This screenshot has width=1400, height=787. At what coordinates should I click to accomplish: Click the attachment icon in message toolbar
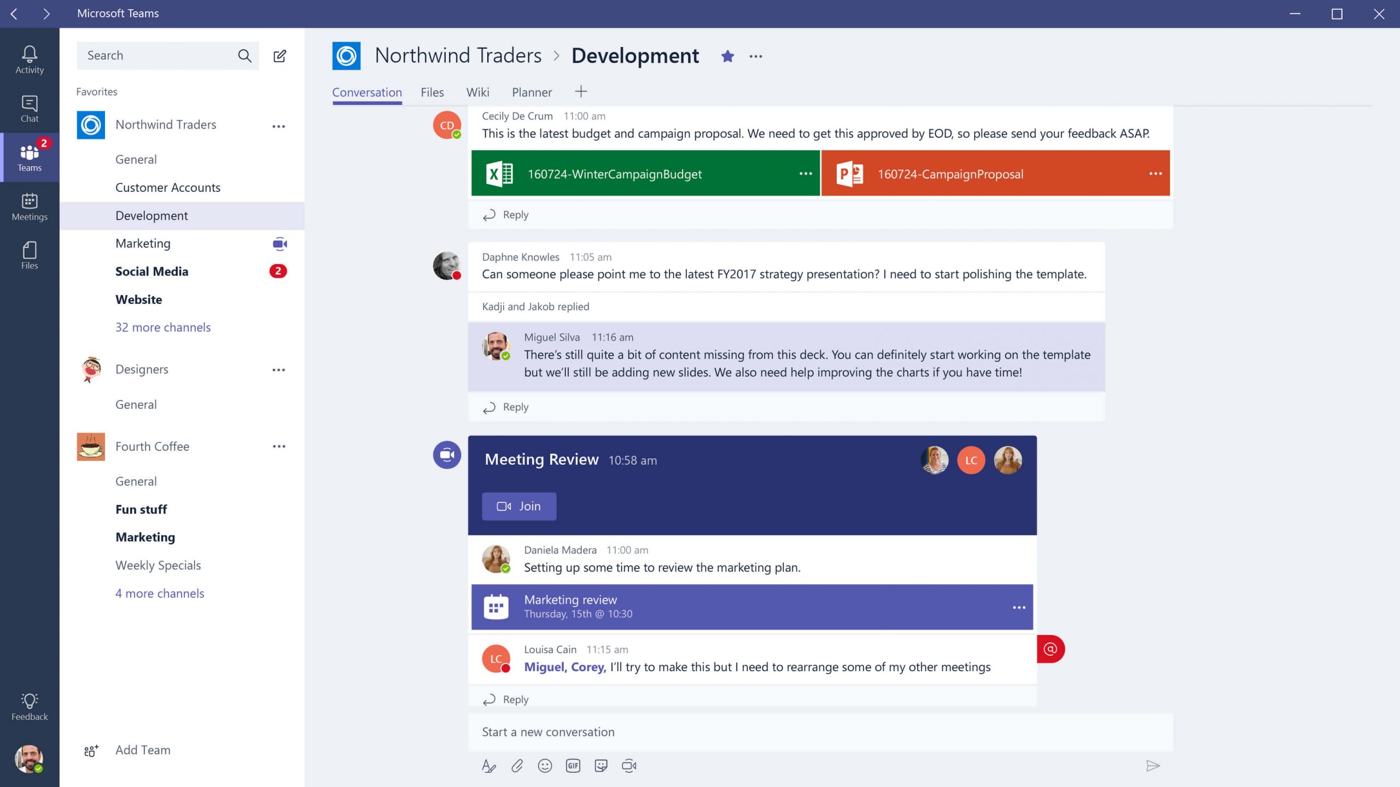click(x=517, y=765)
